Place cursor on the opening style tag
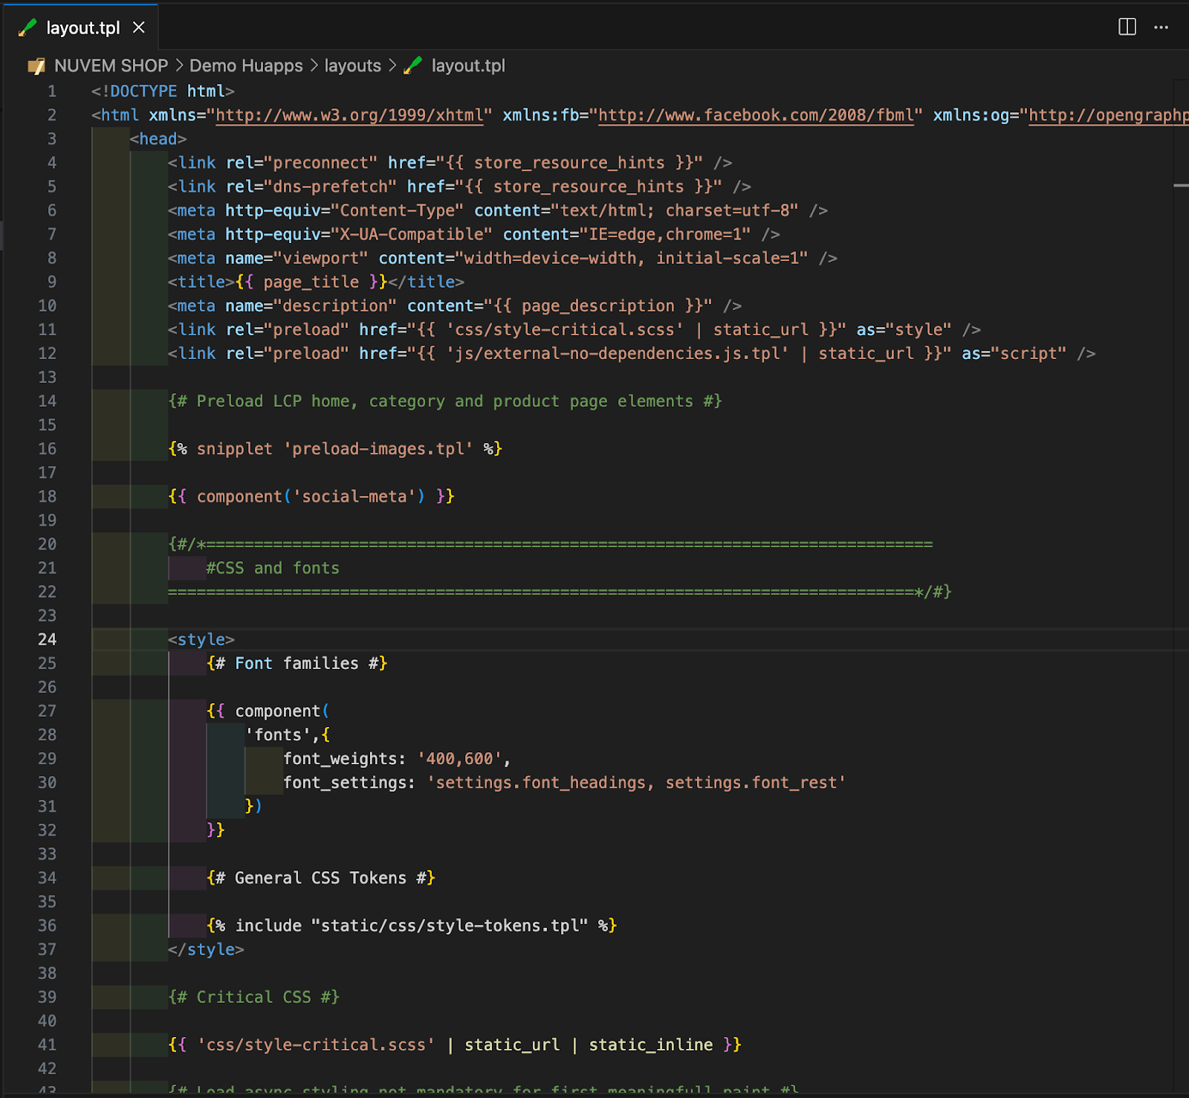1189x1098 pixels. 201,639
